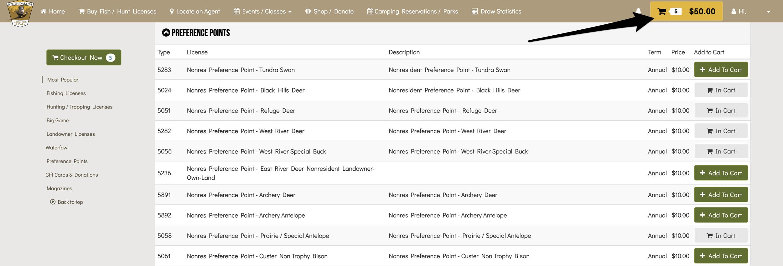
Task: Add Tundra Swan preference point to cart
Action: point(721,70)
